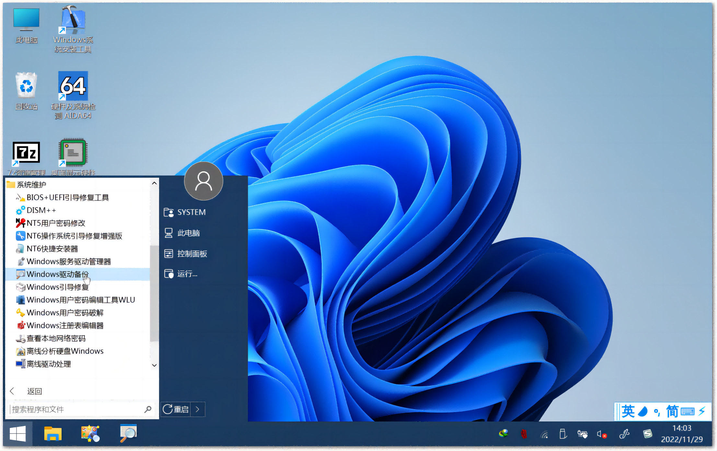Screen dimensions: 717x451
Task: Open File Explorer from taskbar
Action: 53,434
